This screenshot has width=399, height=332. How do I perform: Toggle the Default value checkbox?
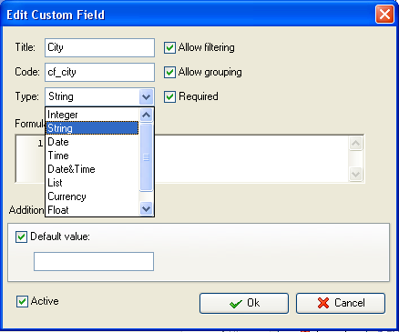coord(21,236)
